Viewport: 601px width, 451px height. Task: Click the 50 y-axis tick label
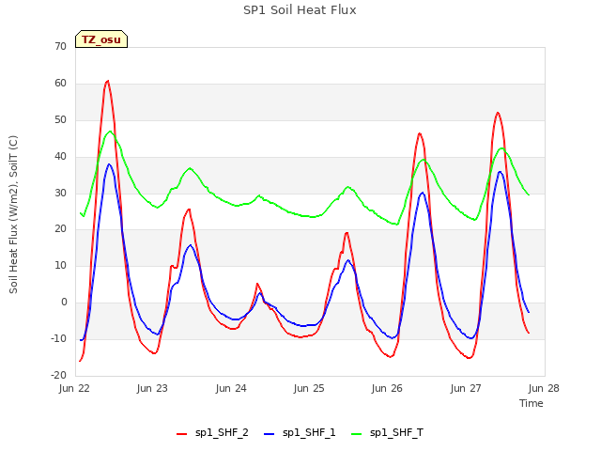[x=60, y=120]
